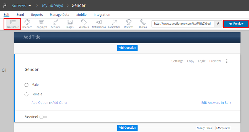Viewport: 249px width, 132px height.
Task: Expand the Surveys dropdown arrow
Action: [x=30, y=6]
